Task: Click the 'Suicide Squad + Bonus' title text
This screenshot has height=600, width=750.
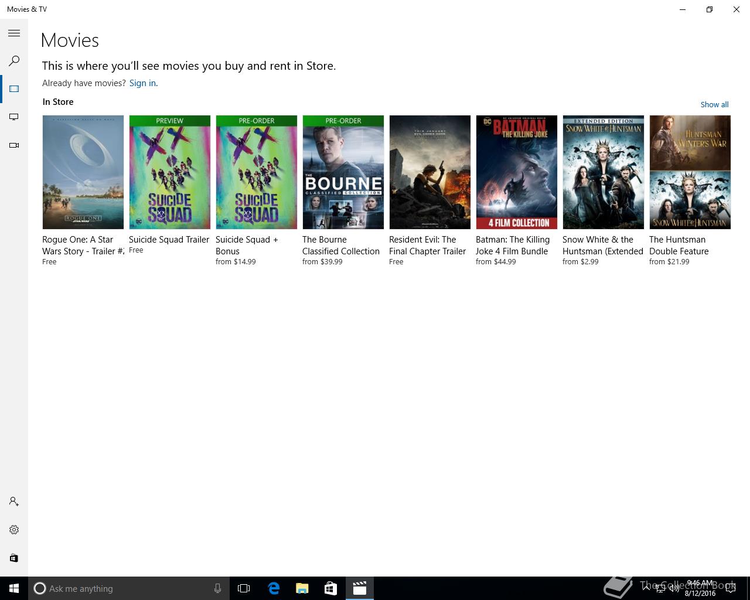Action: 247,246
